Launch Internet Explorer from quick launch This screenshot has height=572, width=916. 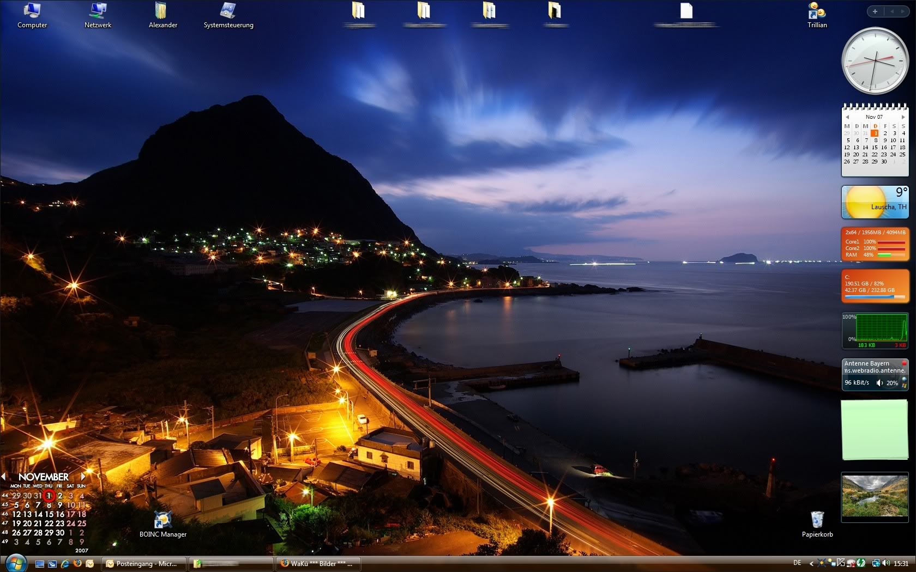(x=65, y=563)
